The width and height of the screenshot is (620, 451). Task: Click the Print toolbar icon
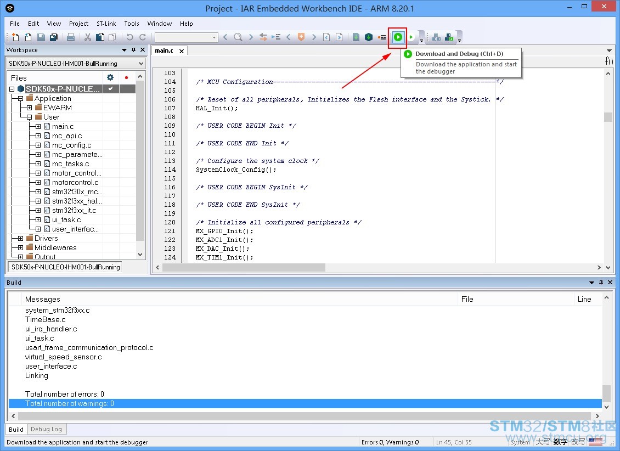70,37
